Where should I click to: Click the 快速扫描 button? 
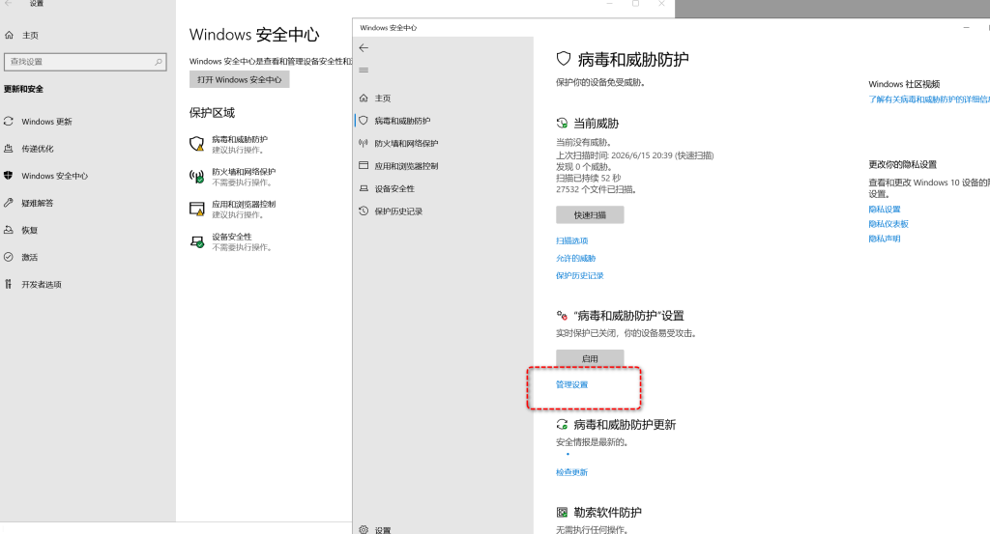click(590, 215)
